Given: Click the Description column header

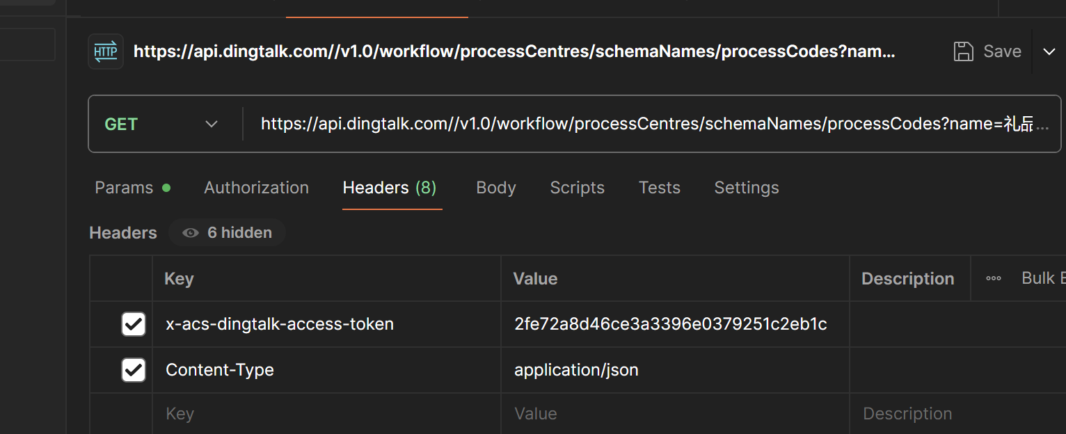Looking at the screenshot, I should (x=907, y=279).
